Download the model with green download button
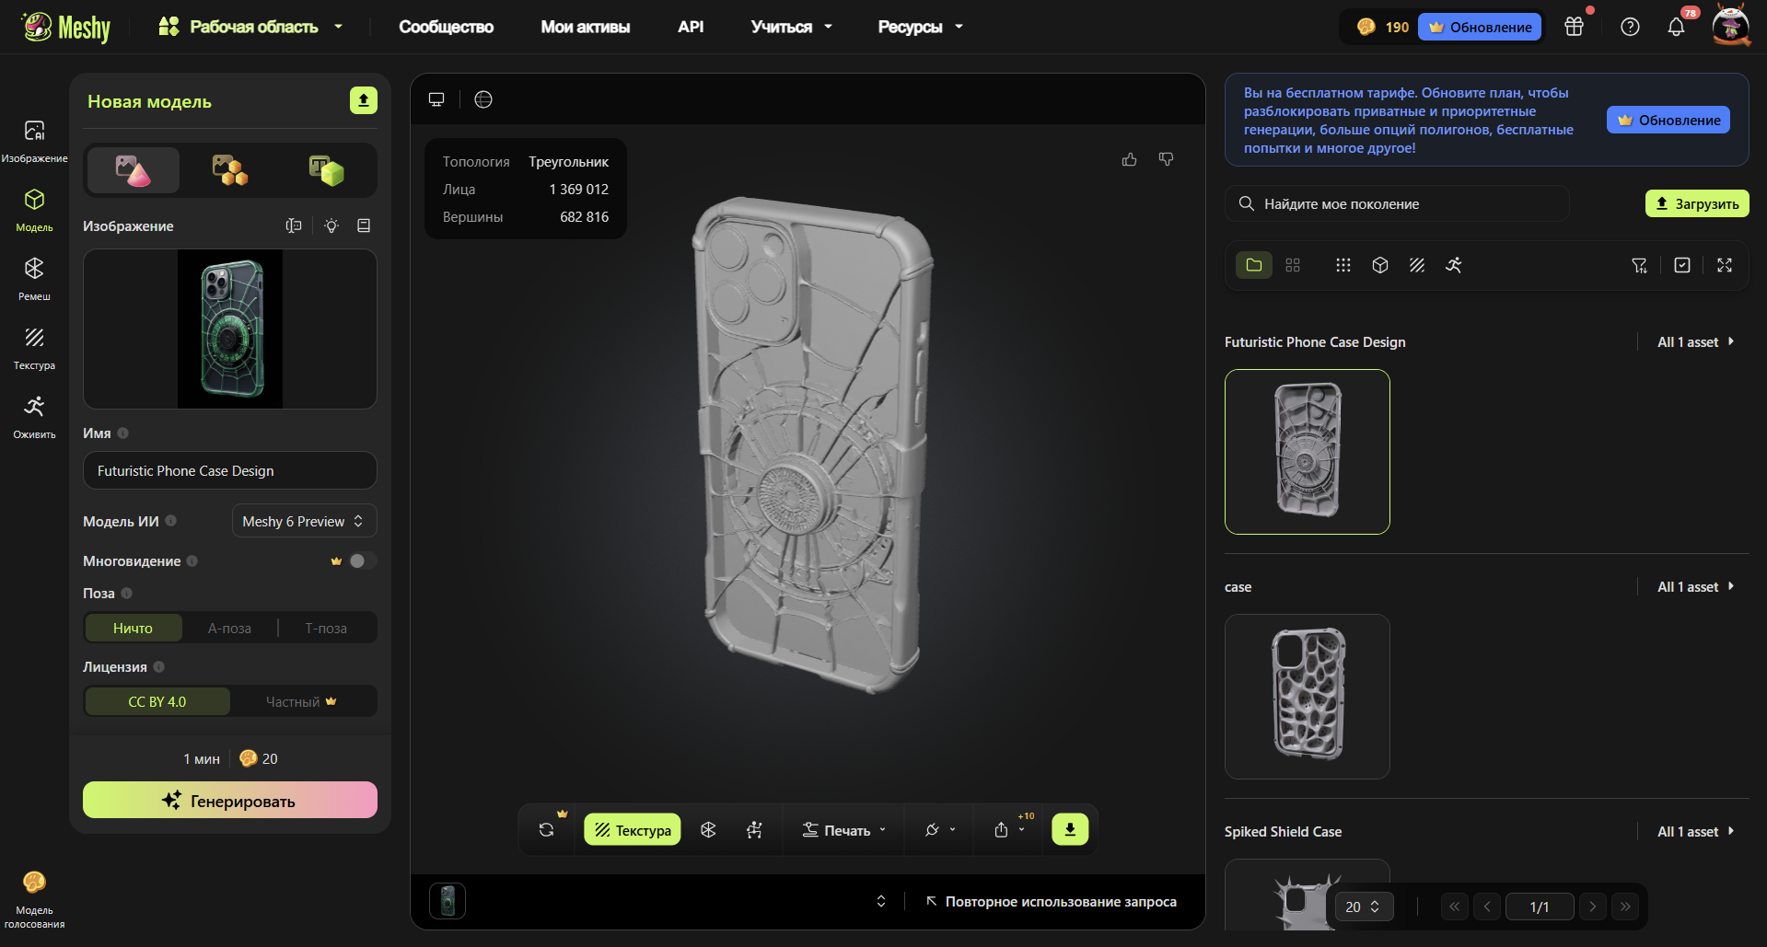 [x=1070, y=829]
